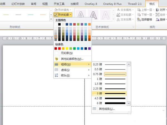This screenshot has height=125, width=167.
Task: Open the 对齐 align dropdown
Action: pos(161,9)
